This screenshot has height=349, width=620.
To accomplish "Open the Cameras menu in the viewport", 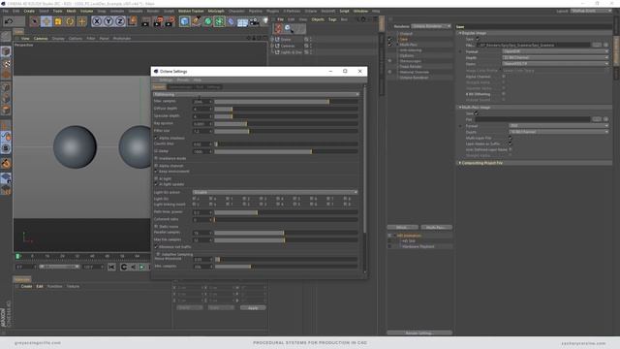I will click(41, 39).
